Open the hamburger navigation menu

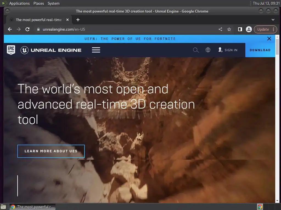tap(96, 50)
